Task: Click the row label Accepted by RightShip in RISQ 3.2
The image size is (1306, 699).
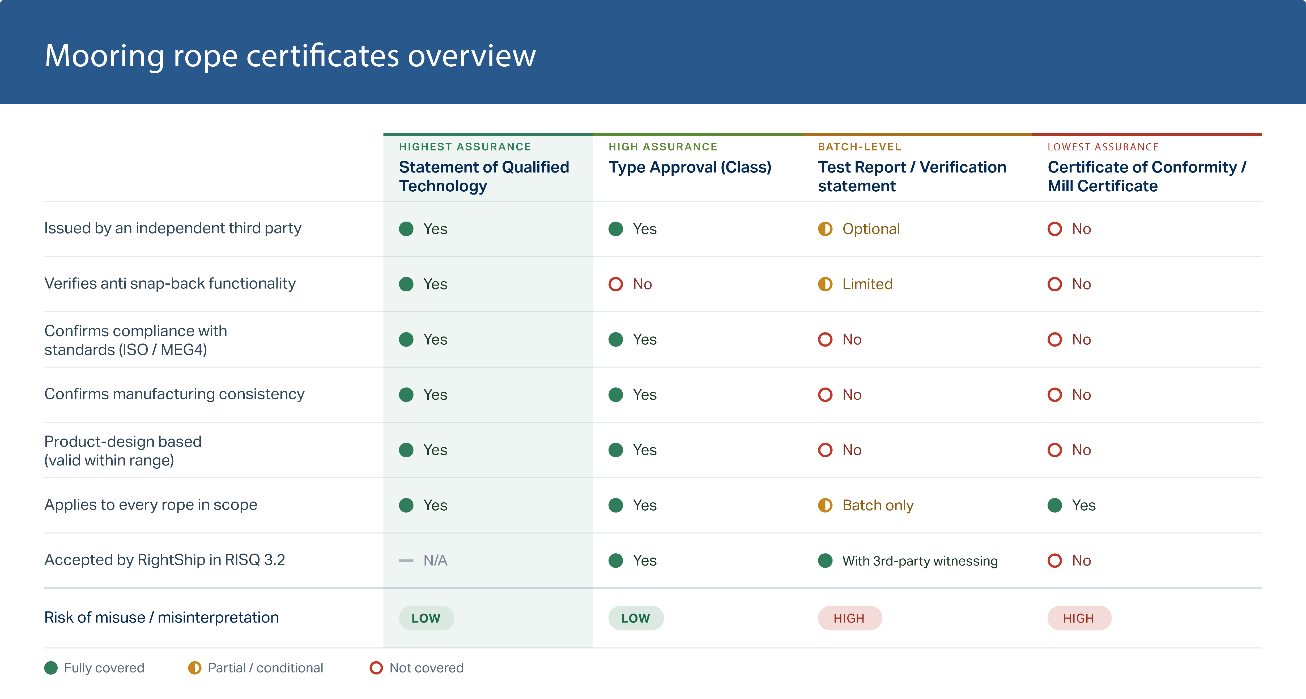Action: coord(164,560)
